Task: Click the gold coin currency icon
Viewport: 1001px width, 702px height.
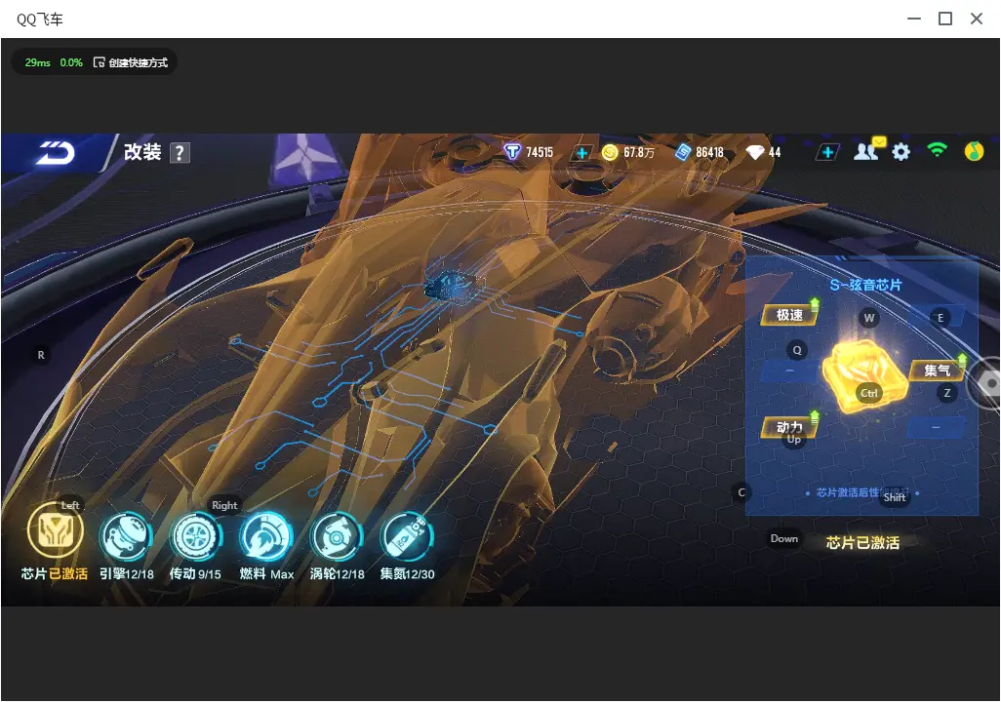Action: tap(611, 152)
